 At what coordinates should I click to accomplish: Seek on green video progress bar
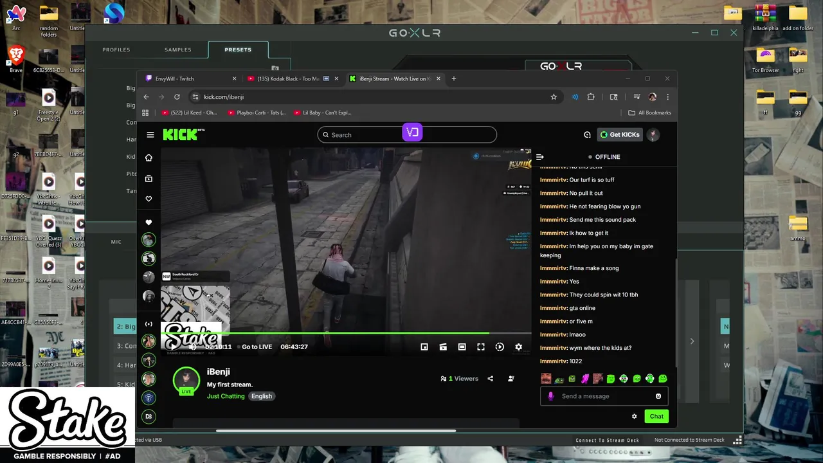tap(346, 333)
